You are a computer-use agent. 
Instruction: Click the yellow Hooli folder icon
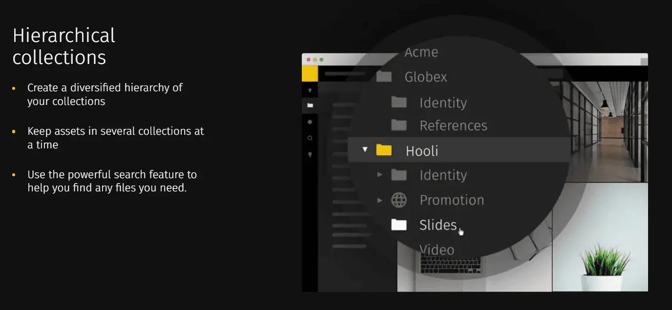click(x=383, y=150)
